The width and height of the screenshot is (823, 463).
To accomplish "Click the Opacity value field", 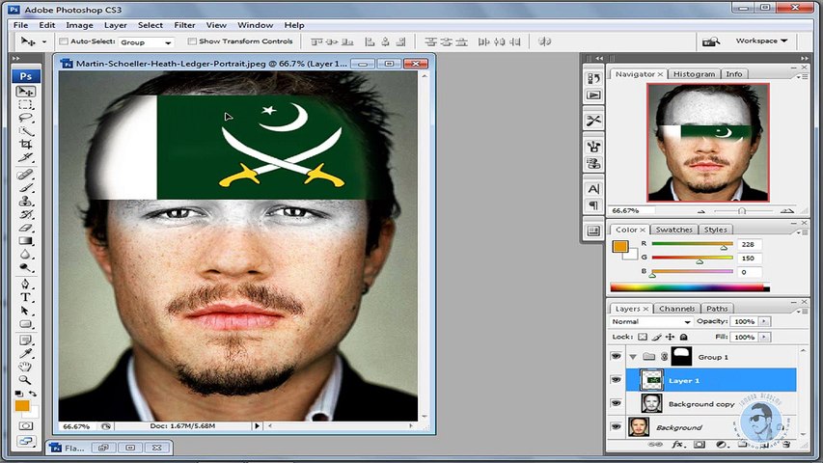I will 743,321.
